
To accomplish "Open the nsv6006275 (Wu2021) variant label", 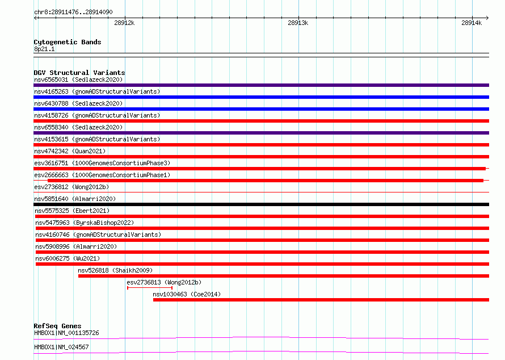I will pos(68,258).
